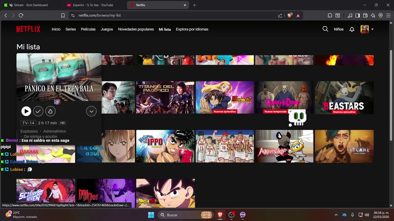Open media controls music note icon
This screenshot has height=221, width=394.
[350, 15]
